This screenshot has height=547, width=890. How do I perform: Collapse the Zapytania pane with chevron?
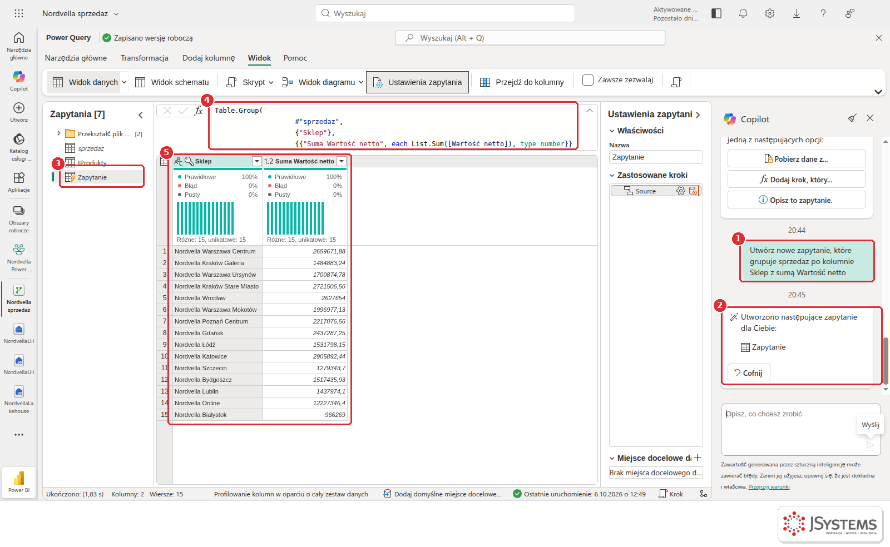pos(141,115)
